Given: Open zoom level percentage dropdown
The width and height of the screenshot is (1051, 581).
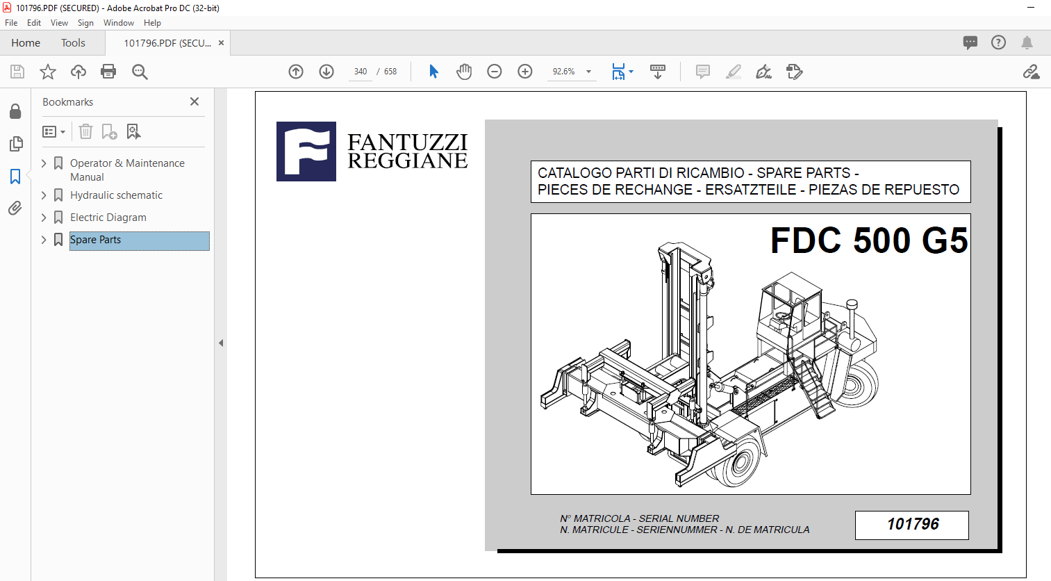Looking at the screenshot, I should [x=588, y=72].
